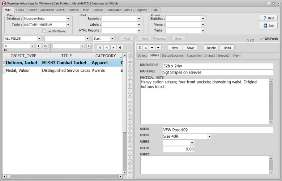Expand the Table dropdown MILITARY_MUSEUM

point(68,25)
